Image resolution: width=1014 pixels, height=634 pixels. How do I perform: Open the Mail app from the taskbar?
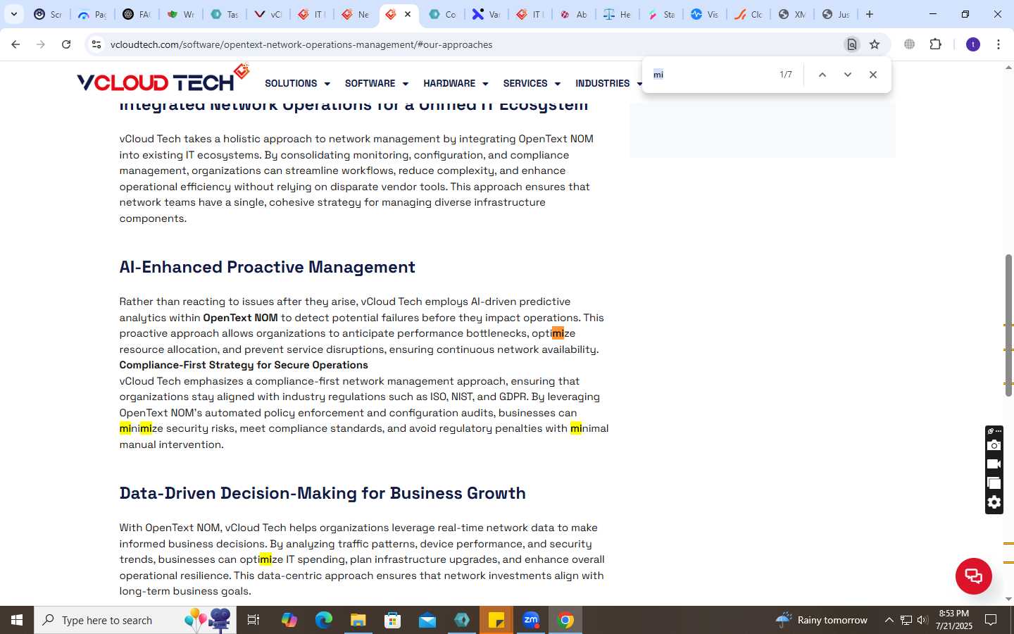427,620
